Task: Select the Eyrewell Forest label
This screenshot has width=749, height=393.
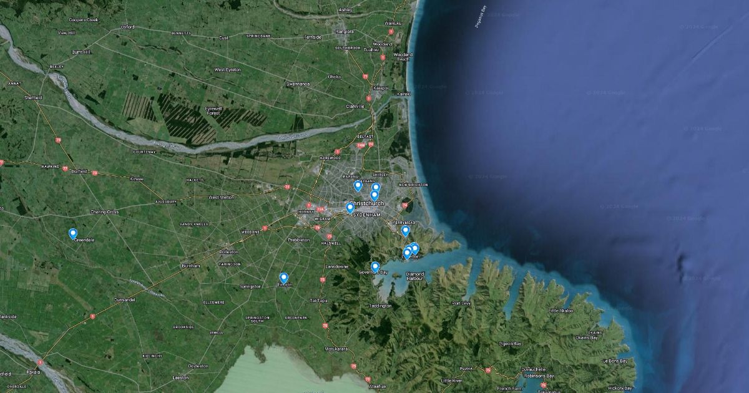Action: 213,111
